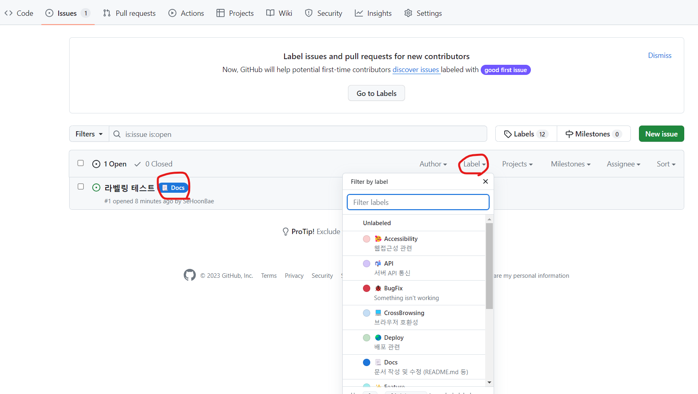
Task: Expand the Assignee filter dropdown
Action: 623,164
